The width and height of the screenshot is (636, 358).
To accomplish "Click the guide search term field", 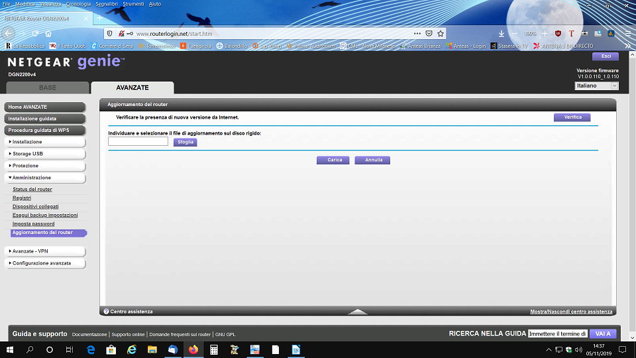I will pyautogui.click(x=558, y=333).
